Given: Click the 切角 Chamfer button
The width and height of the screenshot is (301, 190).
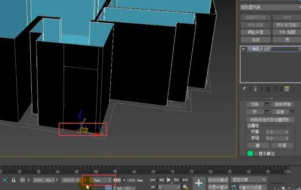Looking at the screenshot, I should tap(255, 104).
